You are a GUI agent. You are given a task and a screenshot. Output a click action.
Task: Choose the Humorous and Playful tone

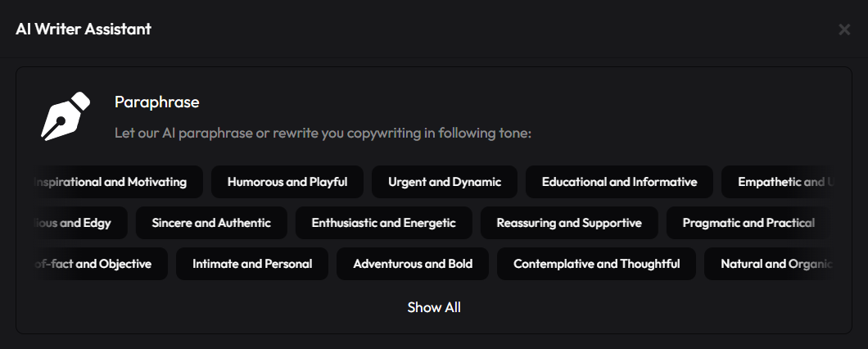pyautogui.click(x=287, y=182)
